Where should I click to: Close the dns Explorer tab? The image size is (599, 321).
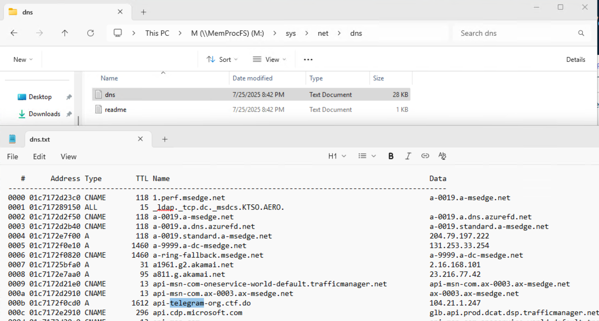tap(120, 12)
